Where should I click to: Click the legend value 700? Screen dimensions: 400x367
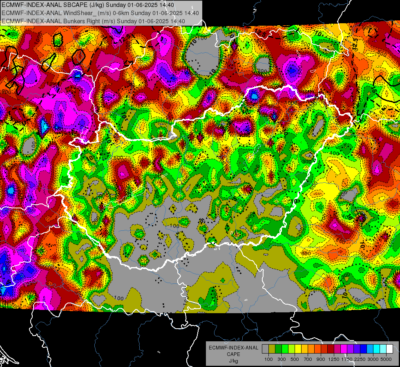point(308,359)
